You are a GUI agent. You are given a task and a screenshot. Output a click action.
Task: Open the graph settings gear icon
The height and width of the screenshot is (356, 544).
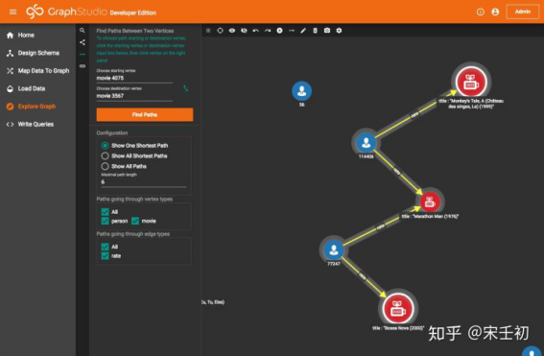pyautogui.click(x=339, y=31)
